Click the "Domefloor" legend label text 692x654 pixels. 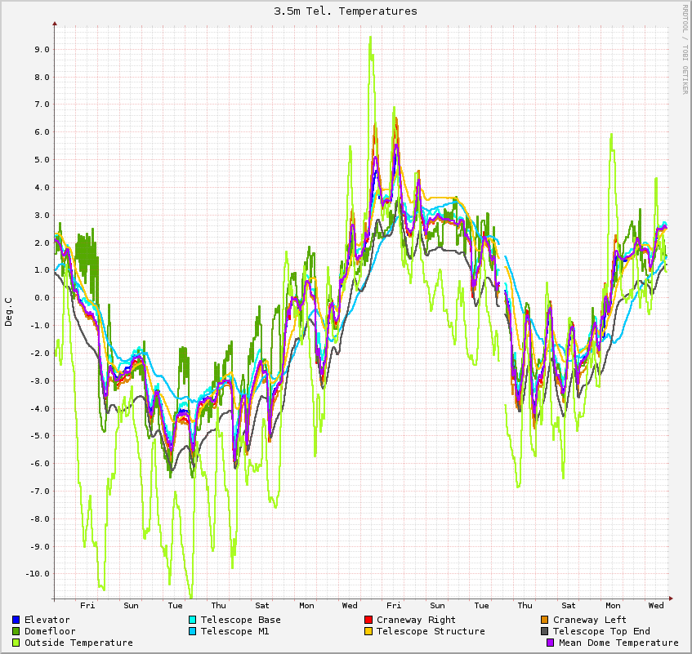tap(50, 631)
